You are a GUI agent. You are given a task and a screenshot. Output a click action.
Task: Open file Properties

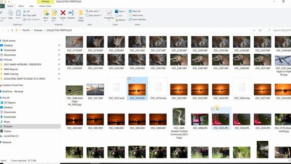(x=109, y=15)
